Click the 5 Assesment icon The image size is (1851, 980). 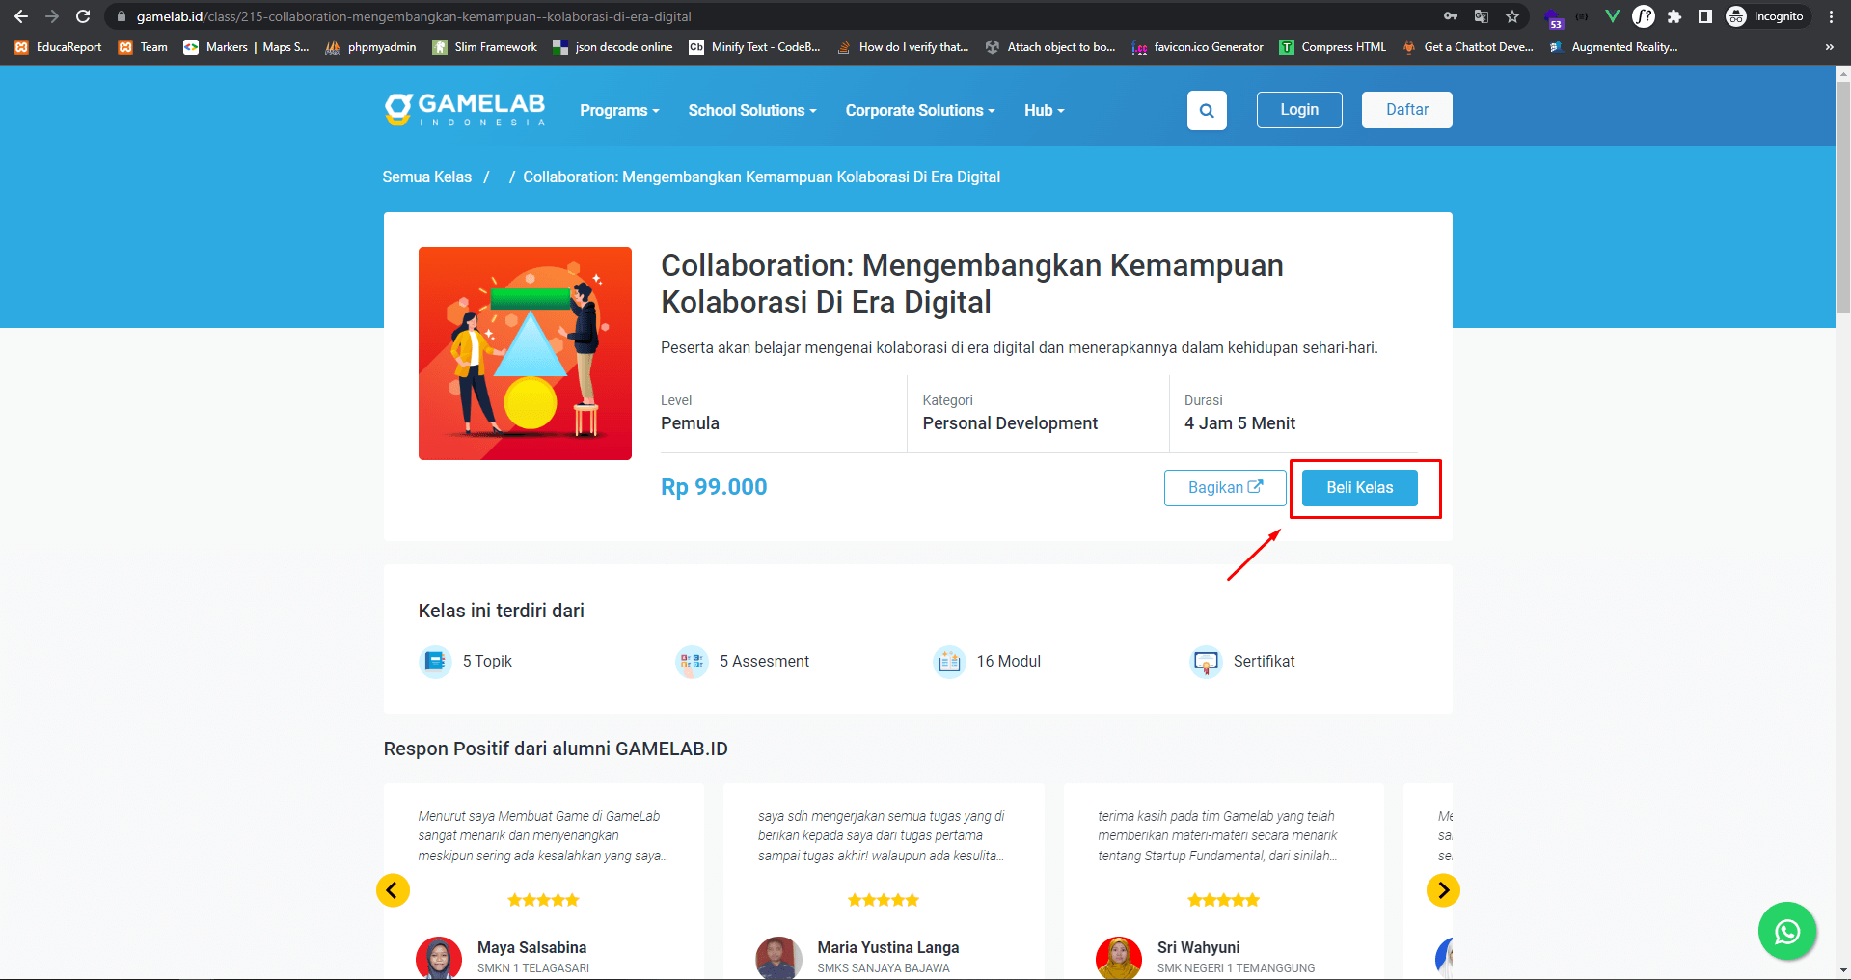coord(692,662)
